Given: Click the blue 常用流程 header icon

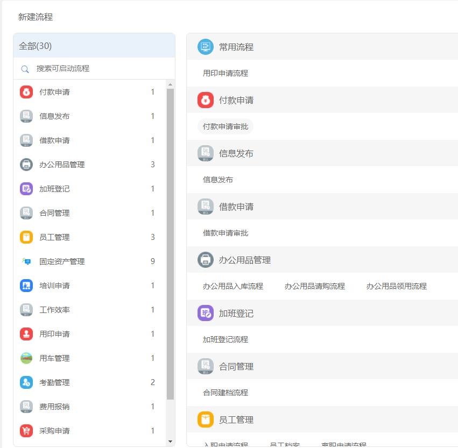Looking at the screenshot, I should point(205,47).
